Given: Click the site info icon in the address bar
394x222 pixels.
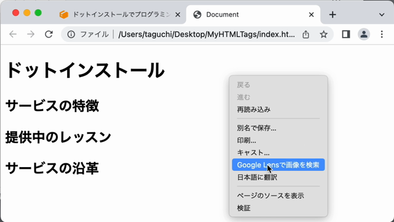Looking at the screenshot, I should pyautogui.click(x=71, y=35).
